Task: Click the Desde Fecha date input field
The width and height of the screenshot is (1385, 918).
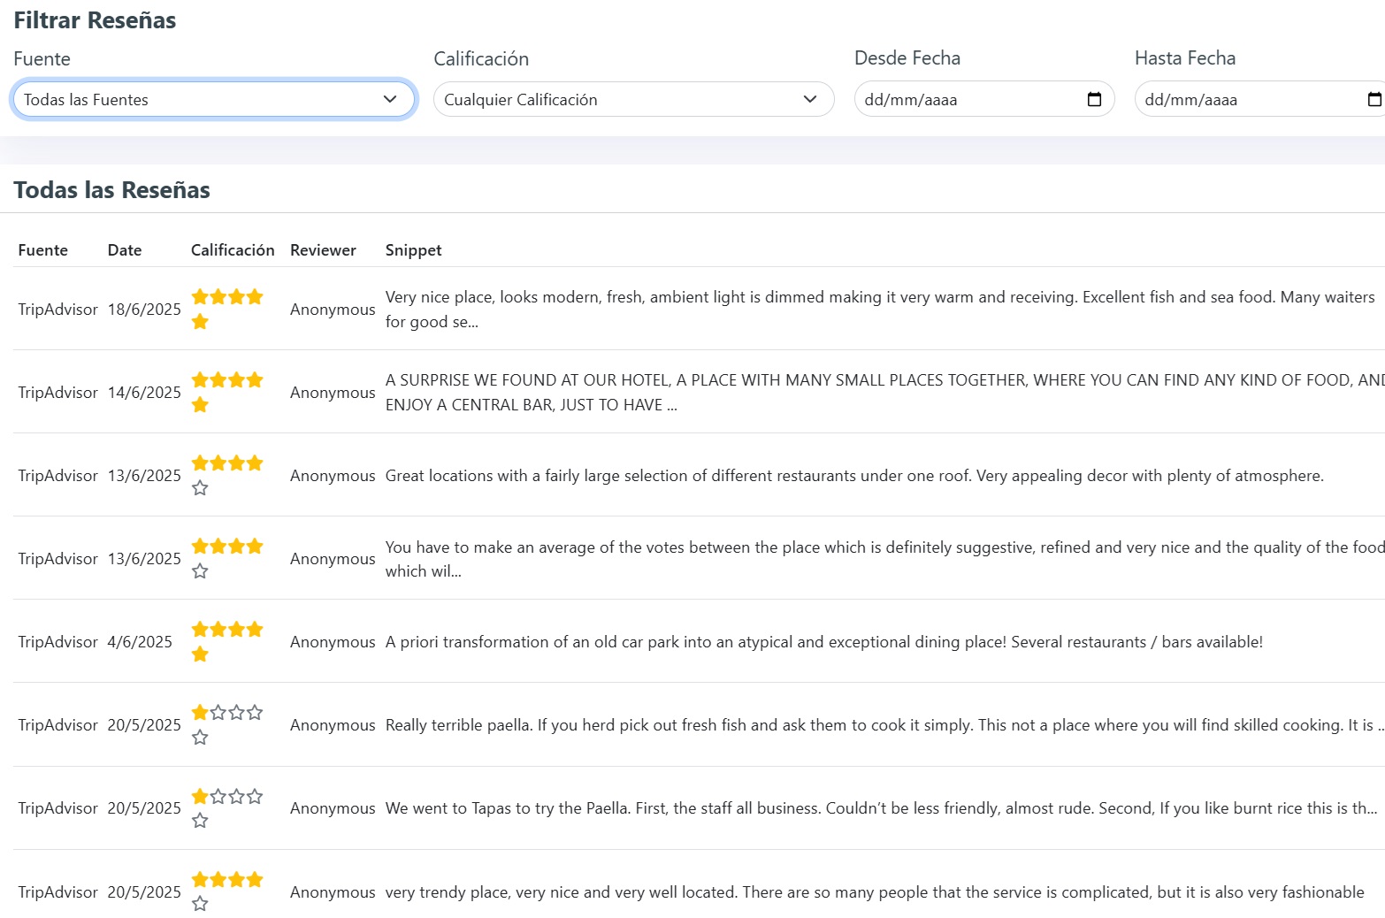Action: coord(984,99)
